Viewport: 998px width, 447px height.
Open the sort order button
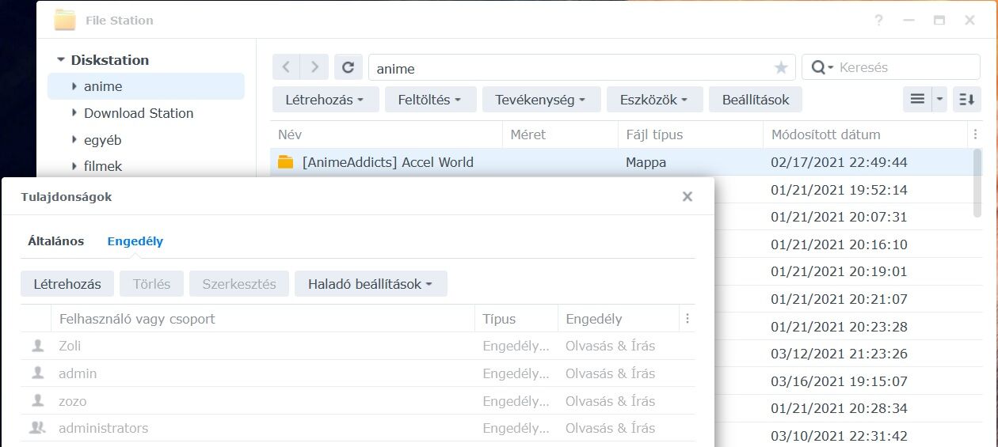(966, 99)
